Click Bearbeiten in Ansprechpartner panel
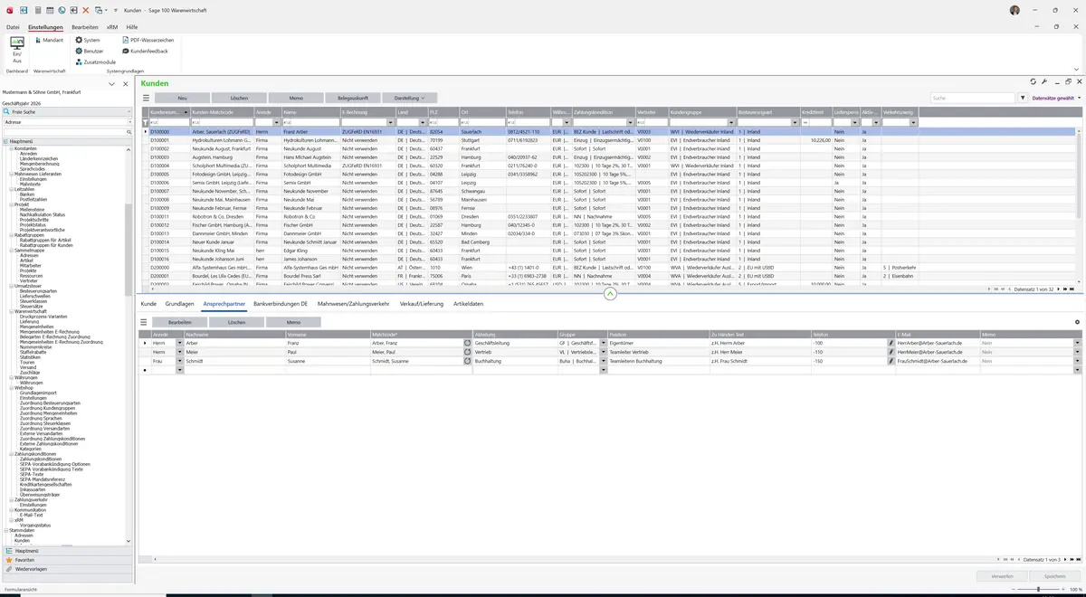 [x=180, y=322]
